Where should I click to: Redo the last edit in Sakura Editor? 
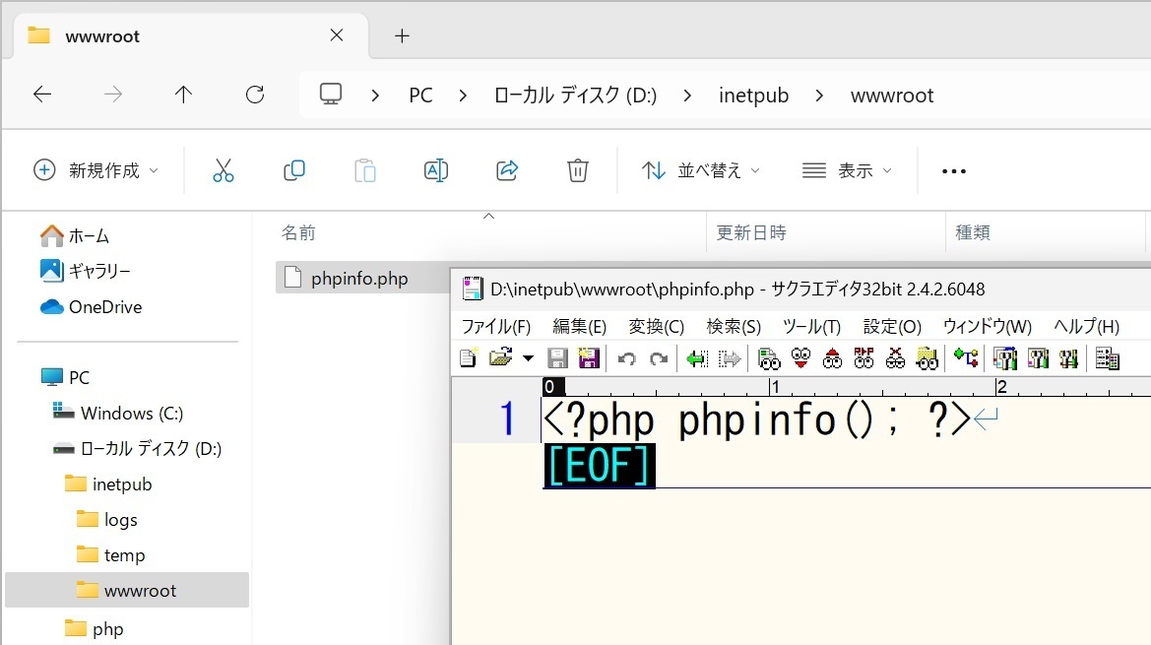[x=656, y=358]
